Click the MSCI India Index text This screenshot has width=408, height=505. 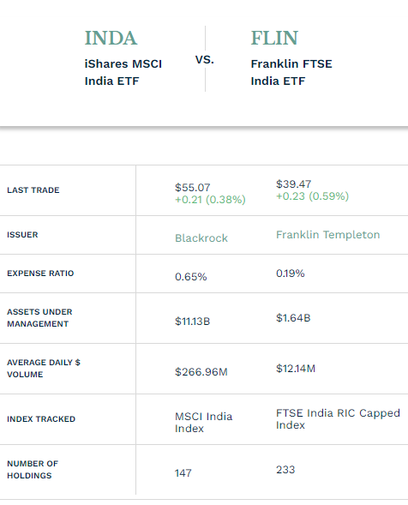pos(203,423)
